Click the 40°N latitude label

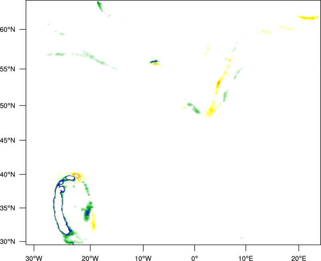pos(7,175)
